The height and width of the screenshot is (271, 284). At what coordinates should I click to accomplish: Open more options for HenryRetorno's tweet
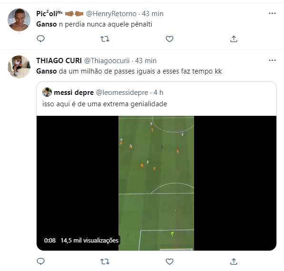click(272, 13)
